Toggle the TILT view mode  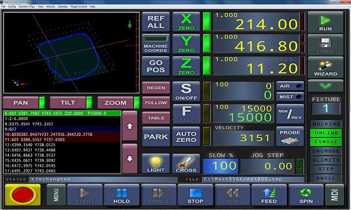coord(71,103)
